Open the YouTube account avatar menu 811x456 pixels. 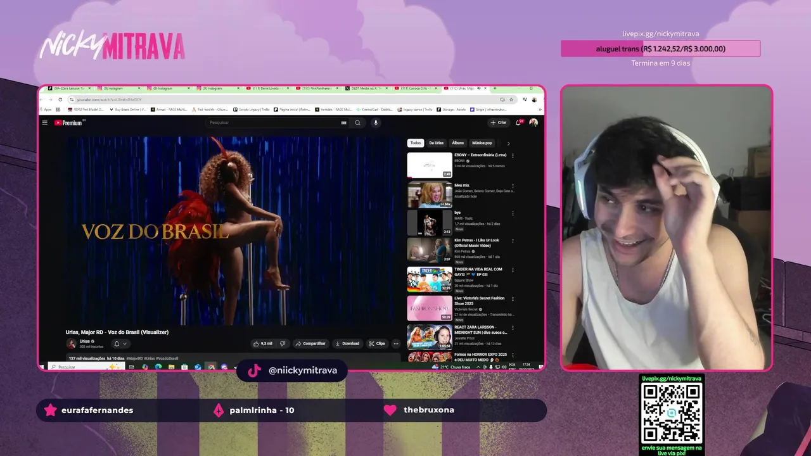(533, 123)
